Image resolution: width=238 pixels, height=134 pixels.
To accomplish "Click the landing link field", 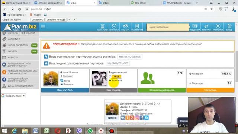I will click(x=118, y=63).
